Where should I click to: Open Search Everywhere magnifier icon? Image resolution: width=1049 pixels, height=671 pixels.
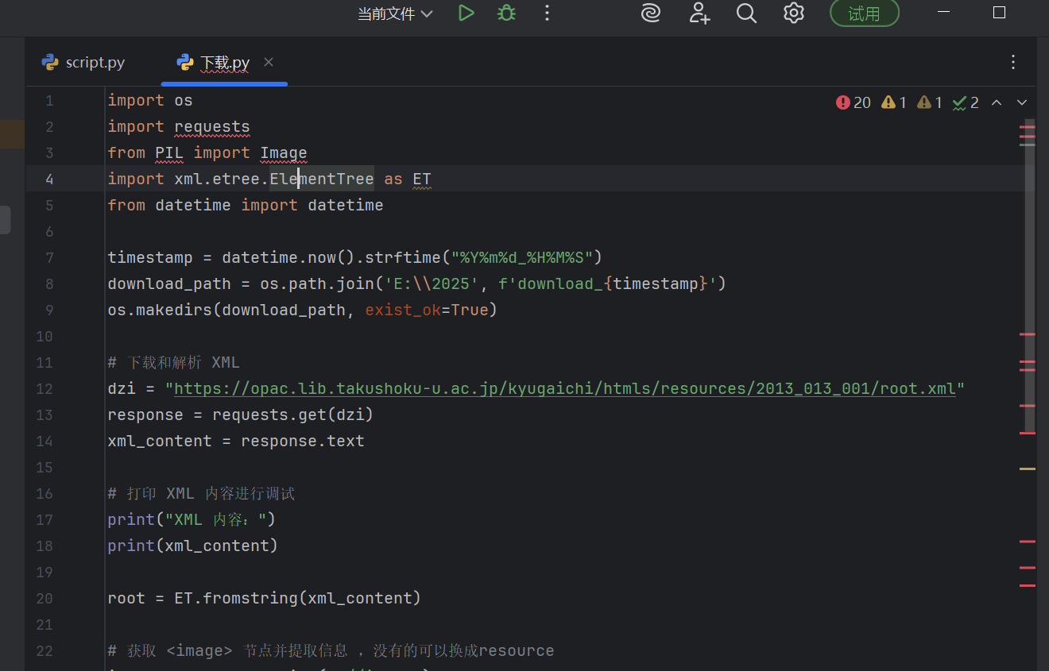click(746, 13)
